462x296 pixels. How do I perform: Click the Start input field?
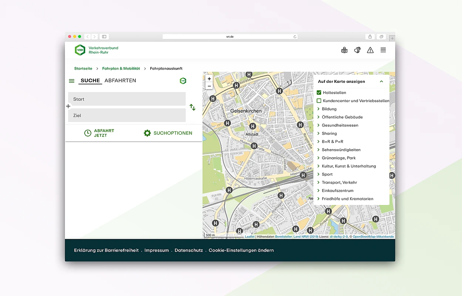[127, 99]
